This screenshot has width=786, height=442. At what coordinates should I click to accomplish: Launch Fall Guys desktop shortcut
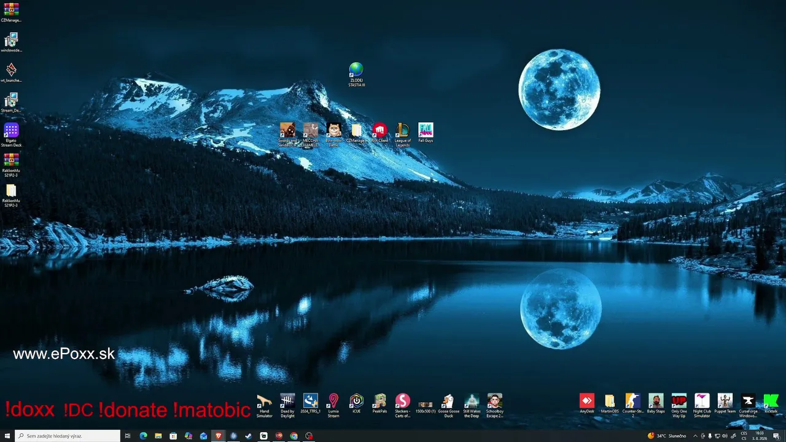point(426,133)
